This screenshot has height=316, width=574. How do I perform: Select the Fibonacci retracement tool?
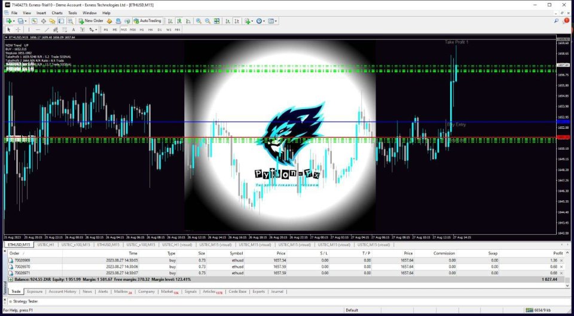tap(65, 30)
